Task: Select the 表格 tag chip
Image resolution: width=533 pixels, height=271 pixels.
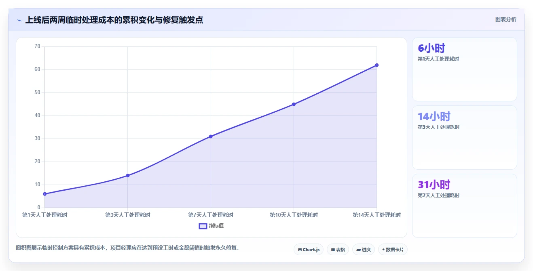Action: pyautogui.click(x=338, y=250)
